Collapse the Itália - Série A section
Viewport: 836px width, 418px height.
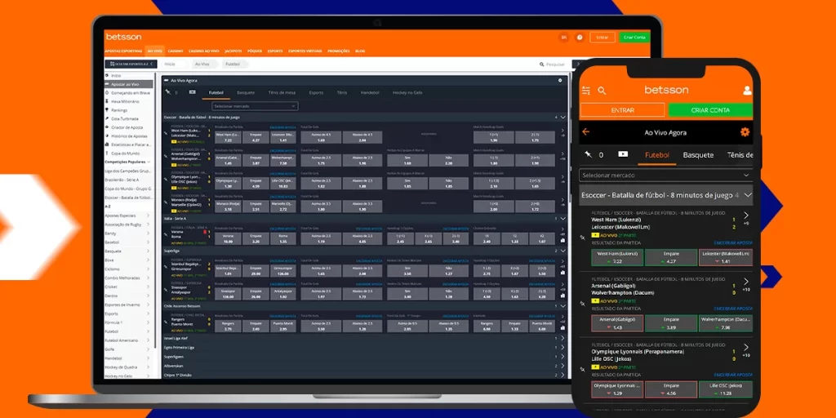click(x=563, y=218)
